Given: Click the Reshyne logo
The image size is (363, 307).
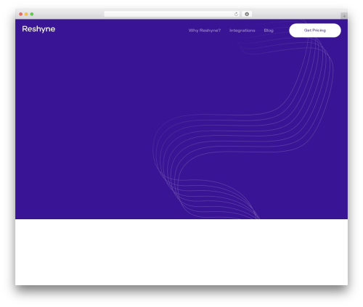Looking at the screenshot, I should click(x=38, y=29).
